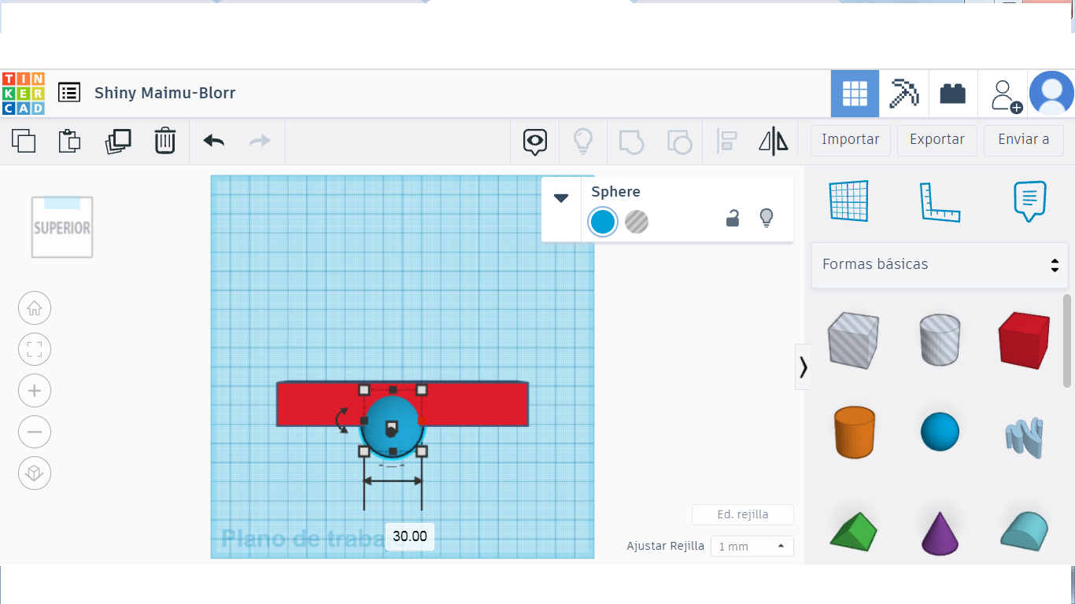Click the shapes panel scrollbar

click(1067, 341)
